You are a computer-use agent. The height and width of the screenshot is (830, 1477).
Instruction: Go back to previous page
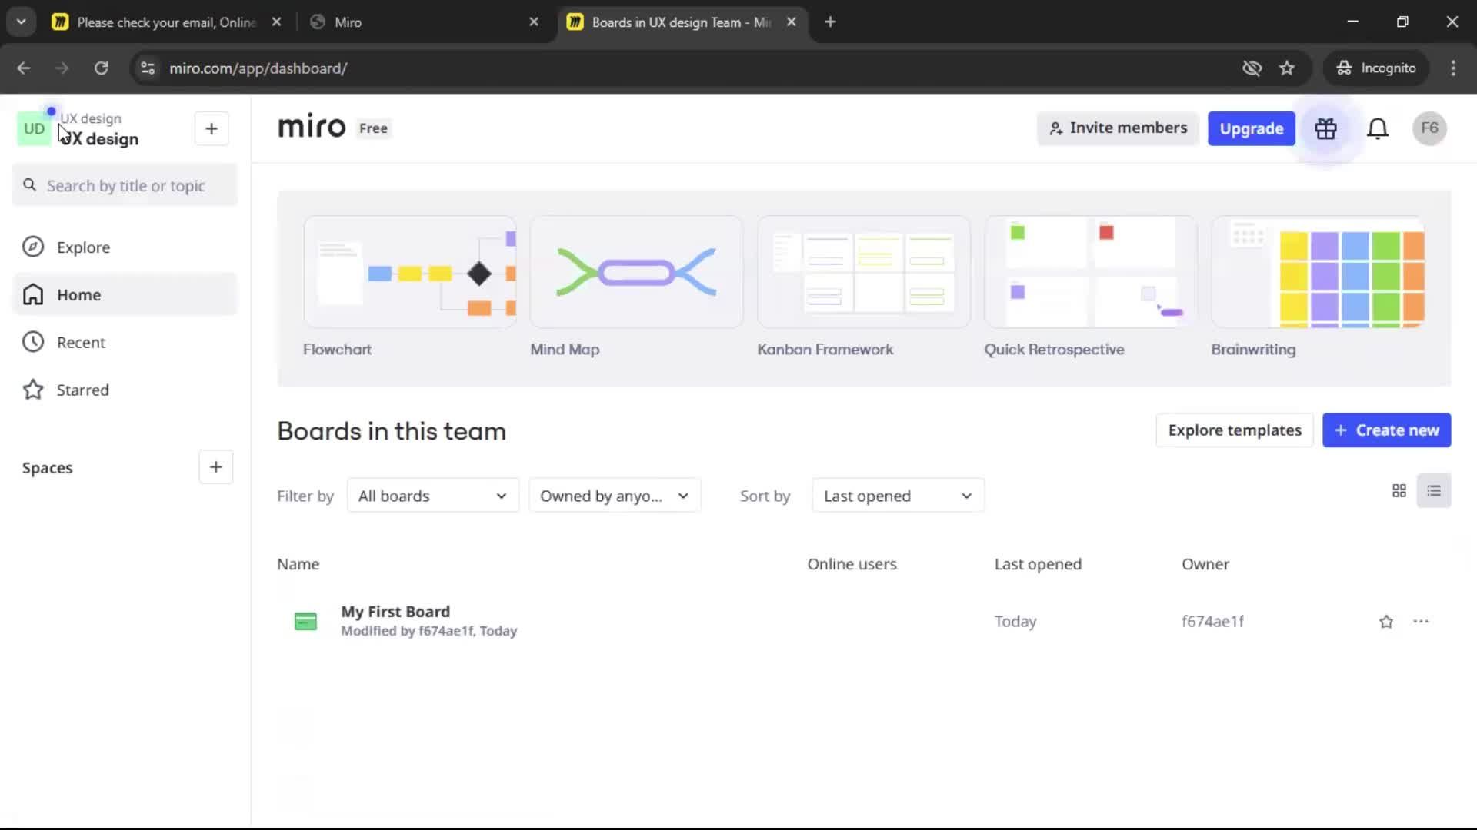click(x=24, y=68)
